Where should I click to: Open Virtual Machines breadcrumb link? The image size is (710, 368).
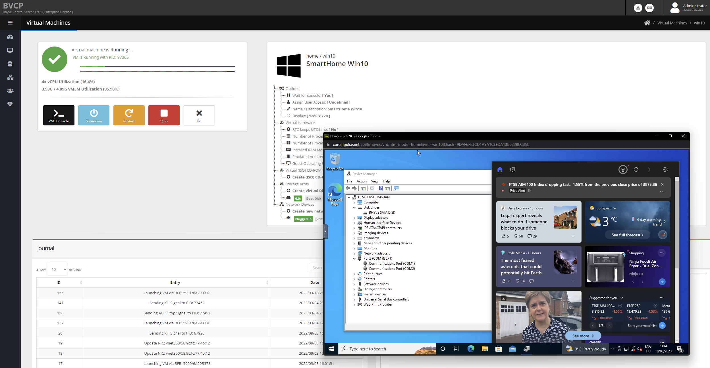coord(672,23)
